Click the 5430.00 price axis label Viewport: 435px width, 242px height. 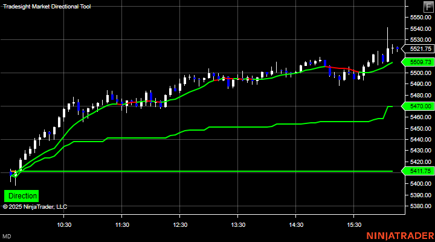(x=420, y=151)
